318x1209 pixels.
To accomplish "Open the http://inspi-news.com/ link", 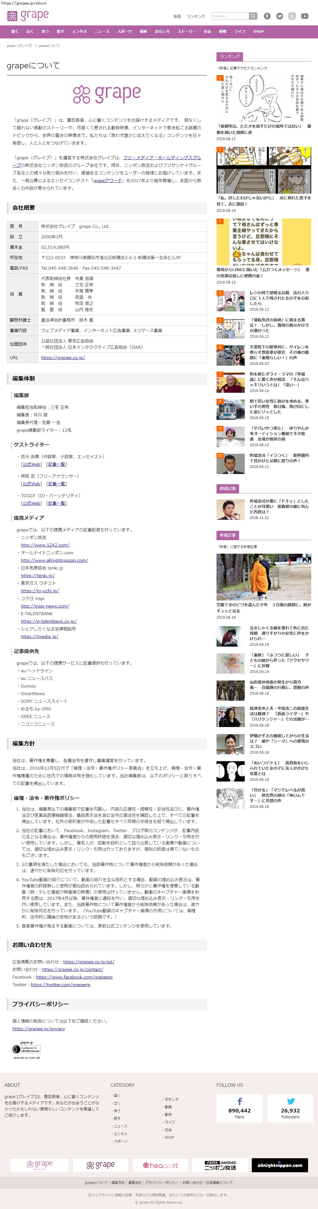I will [x=45, y=606].
